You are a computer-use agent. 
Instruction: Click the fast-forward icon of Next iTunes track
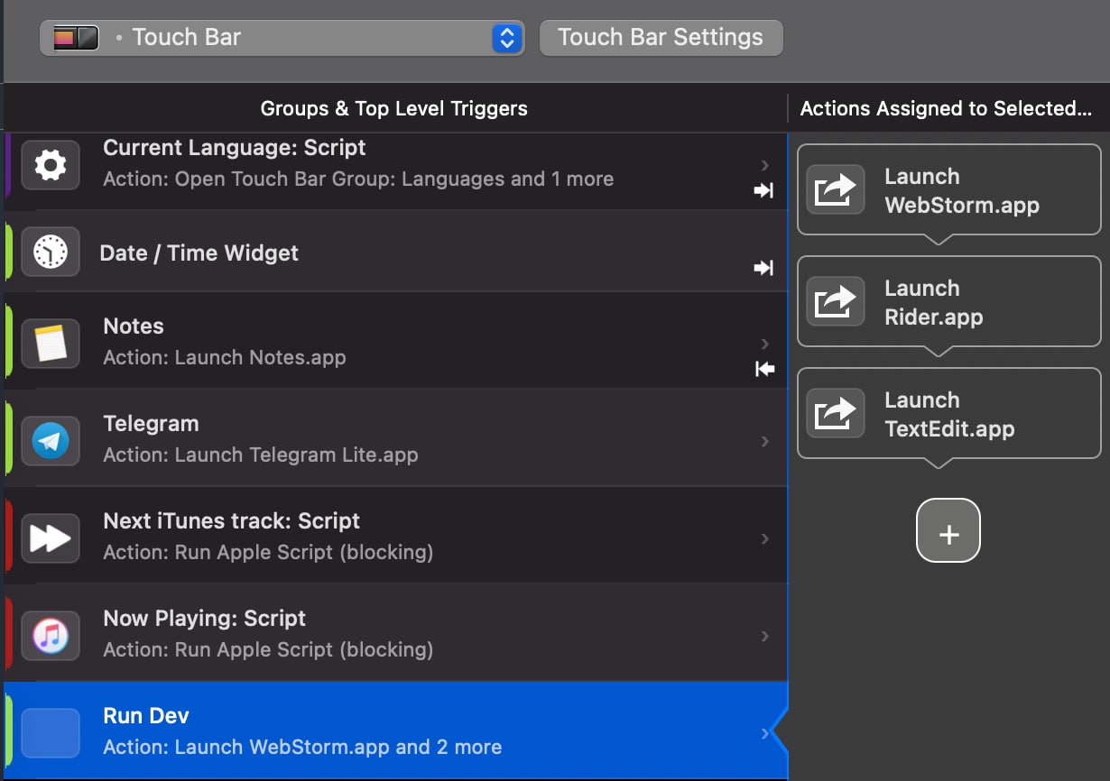tap(51, 538)
